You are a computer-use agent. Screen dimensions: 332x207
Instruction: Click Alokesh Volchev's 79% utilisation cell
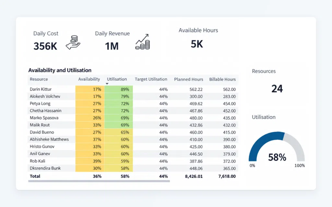(x=119, y=96)
